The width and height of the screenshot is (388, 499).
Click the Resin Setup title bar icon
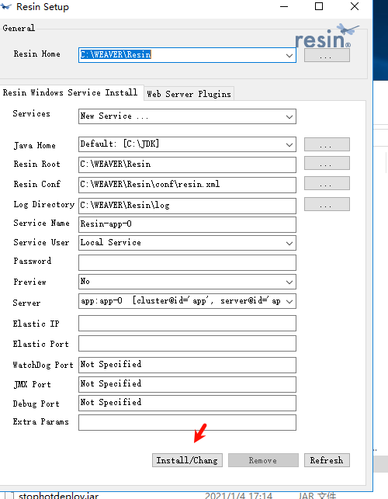[6, 6]
